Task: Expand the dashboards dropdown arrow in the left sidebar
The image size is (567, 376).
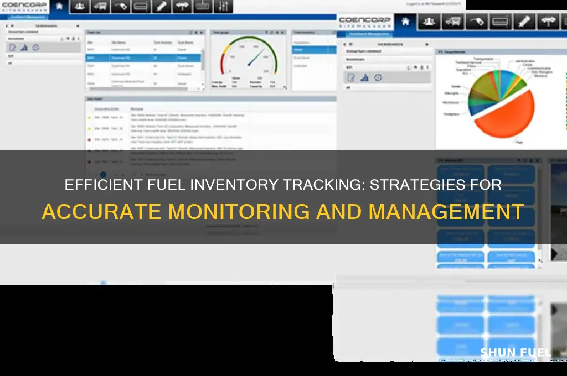Action: [x=78, y=26]
